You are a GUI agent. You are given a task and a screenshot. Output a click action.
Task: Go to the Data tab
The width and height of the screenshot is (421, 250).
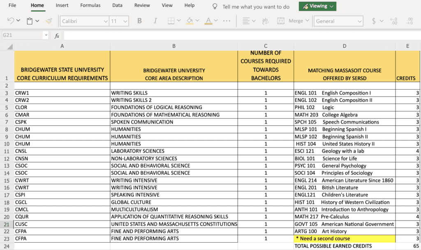coord(117,5)
